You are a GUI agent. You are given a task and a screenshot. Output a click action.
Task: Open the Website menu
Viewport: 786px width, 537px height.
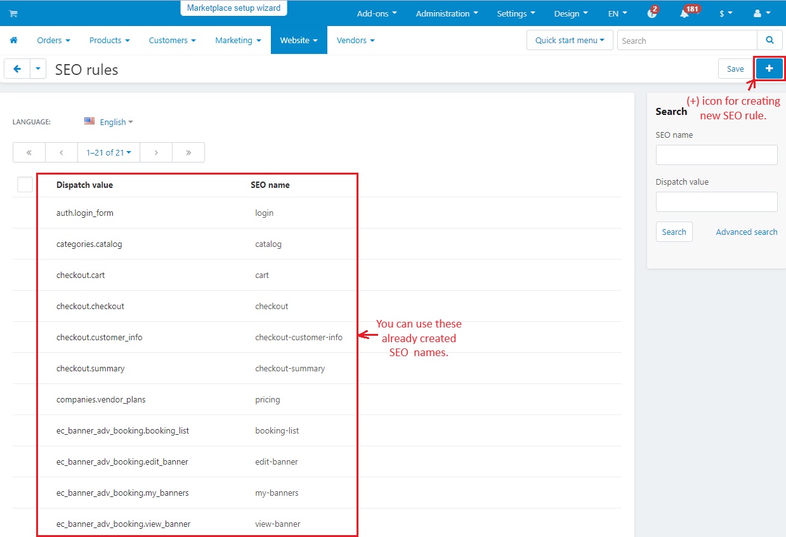[x=299, y=40]
